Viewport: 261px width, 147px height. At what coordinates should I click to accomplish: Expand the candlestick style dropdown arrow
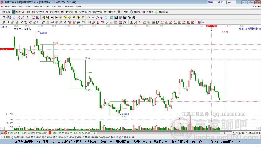[x=30, y=17]
